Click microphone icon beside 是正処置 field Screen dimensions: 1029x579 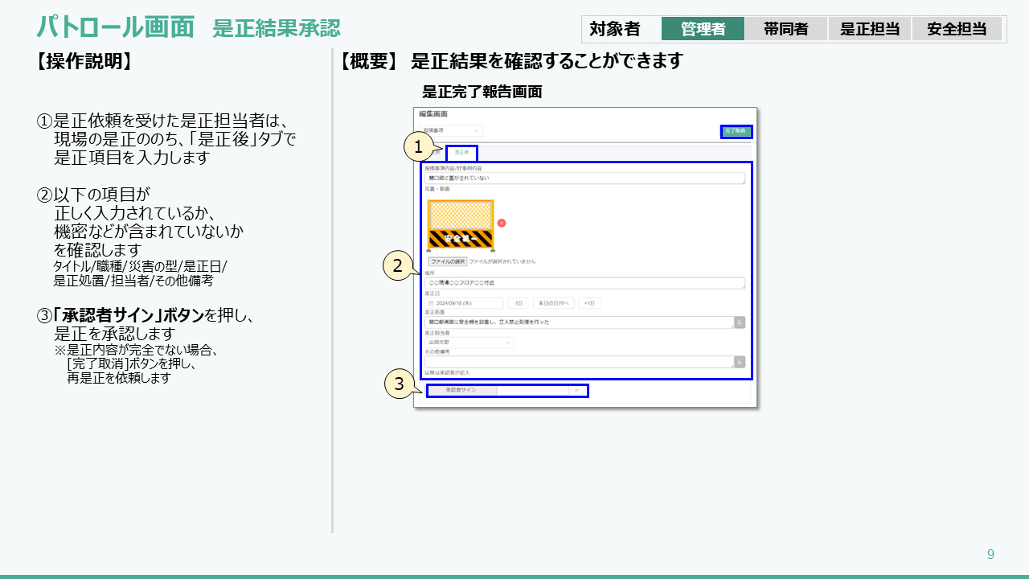[739, 322]
